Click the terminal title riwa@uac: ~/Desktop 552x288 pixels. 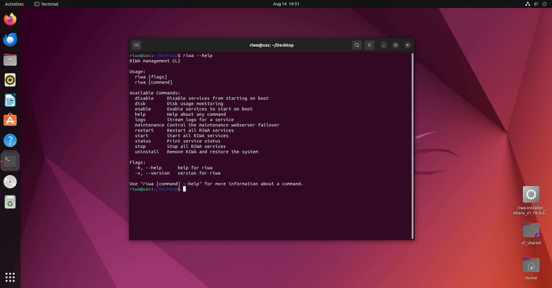pos(272,45)
